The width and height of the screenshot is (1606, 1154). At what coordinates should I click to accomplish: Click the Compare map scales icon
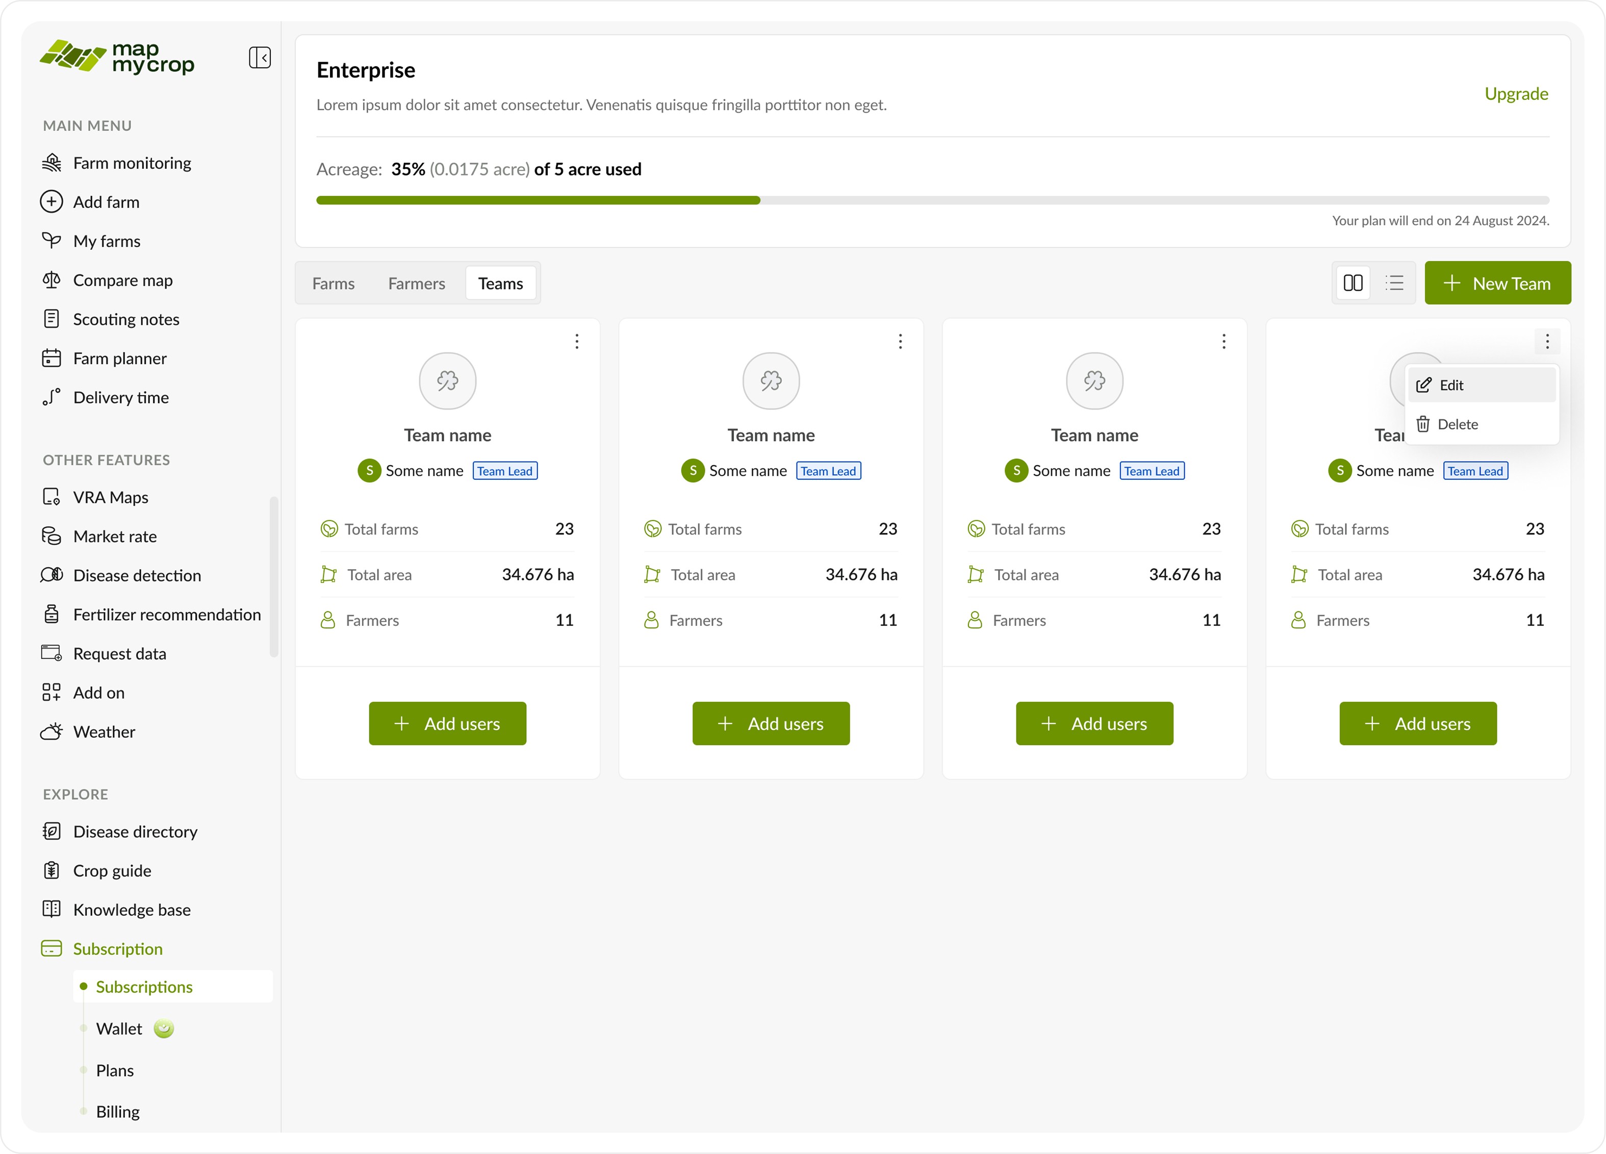click(x=51, y=280)
